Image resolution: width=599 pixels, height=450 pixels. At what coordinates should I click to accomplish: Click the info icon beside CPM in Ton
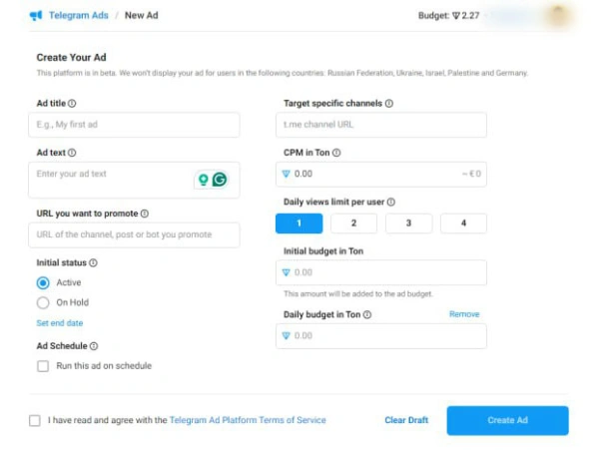tap(336, 153)
